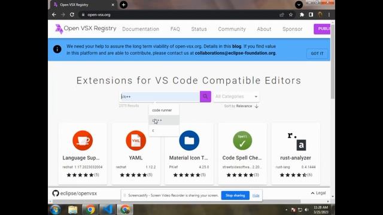
Task: Open the Chrome profile avatar
Action: (320, 14)
